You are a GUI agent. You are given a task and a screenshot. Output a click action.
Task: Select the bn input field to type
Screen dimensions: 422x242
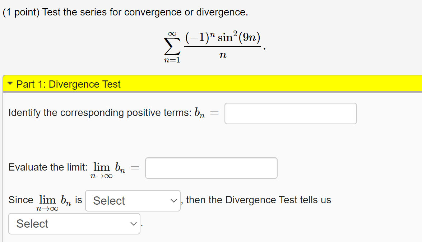pos(290,113)
